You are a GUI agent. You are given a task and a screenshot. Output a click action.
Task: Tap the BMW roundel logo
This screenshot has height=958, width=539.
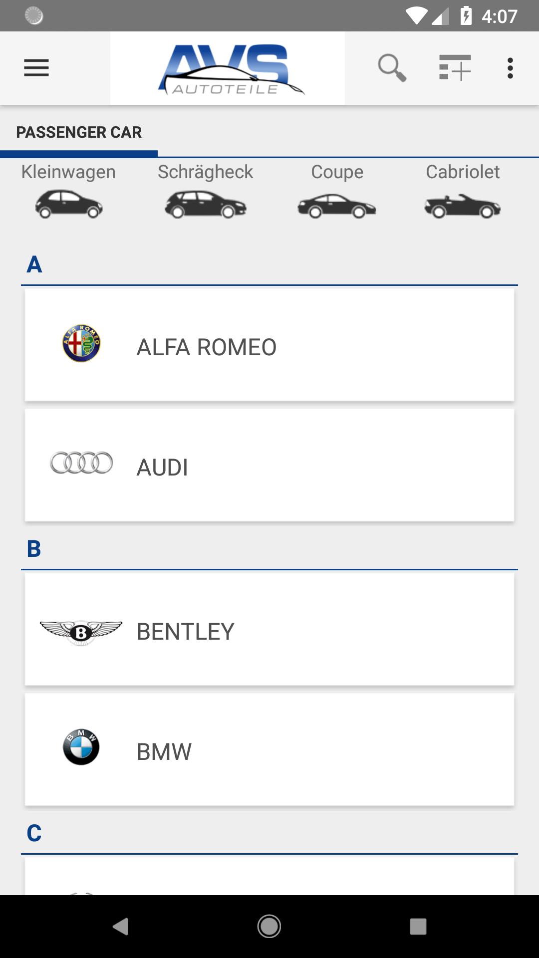click(x=81, y=747)
